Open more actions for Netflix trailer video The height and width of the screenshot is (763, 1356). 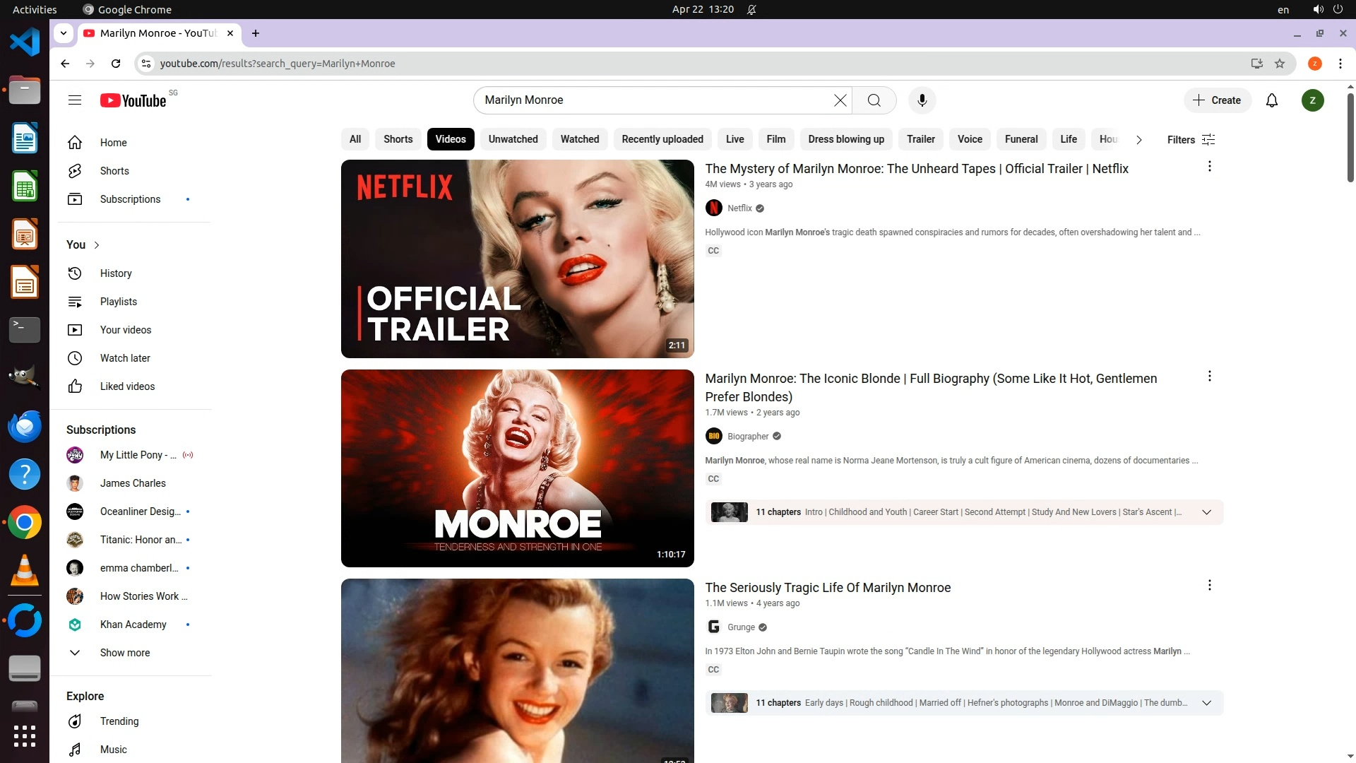1209,167
